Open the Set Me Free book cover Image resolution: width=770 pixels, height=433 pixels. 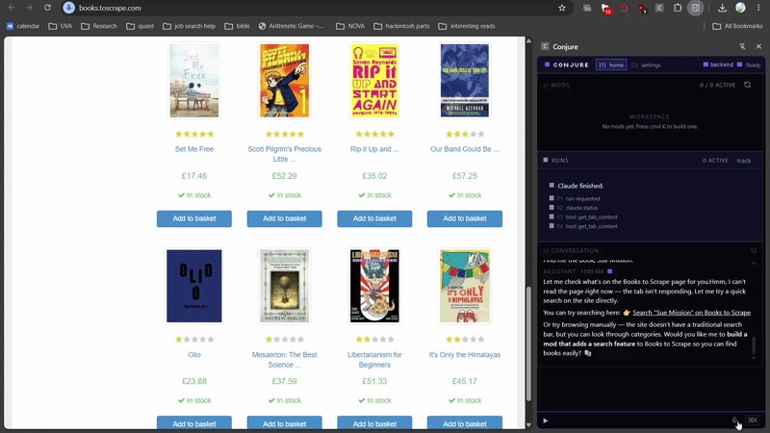click(x=194, y=81)
